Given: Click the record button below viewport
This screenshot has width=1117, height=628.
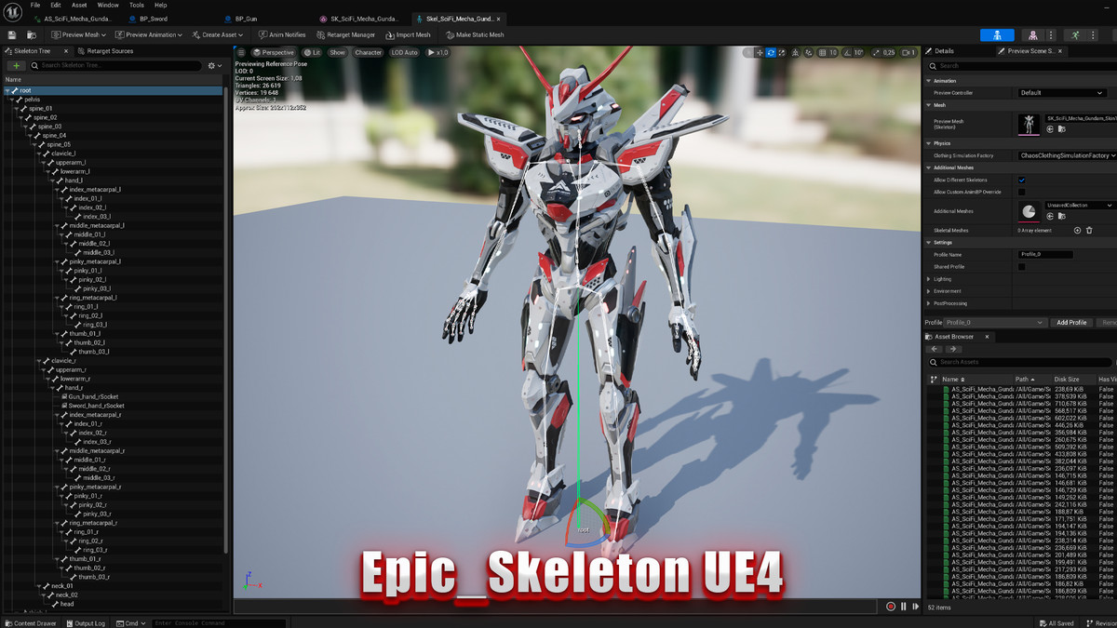Looking at the screenshot, I should point(891,607).
